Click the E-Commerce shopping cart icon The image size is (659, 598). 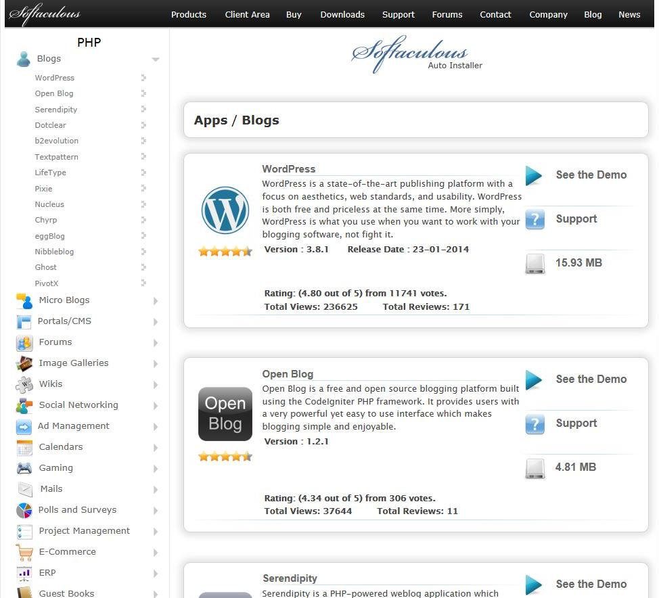tap(24, 552)
